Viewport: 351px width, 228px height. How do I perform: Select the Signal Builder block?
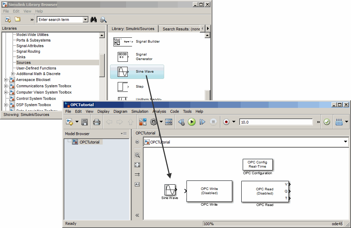137,42
